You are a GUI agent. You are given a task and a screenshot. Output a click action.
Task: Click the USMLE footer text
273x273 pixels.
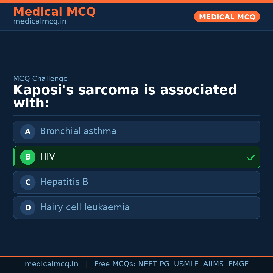tap(186, 264)
